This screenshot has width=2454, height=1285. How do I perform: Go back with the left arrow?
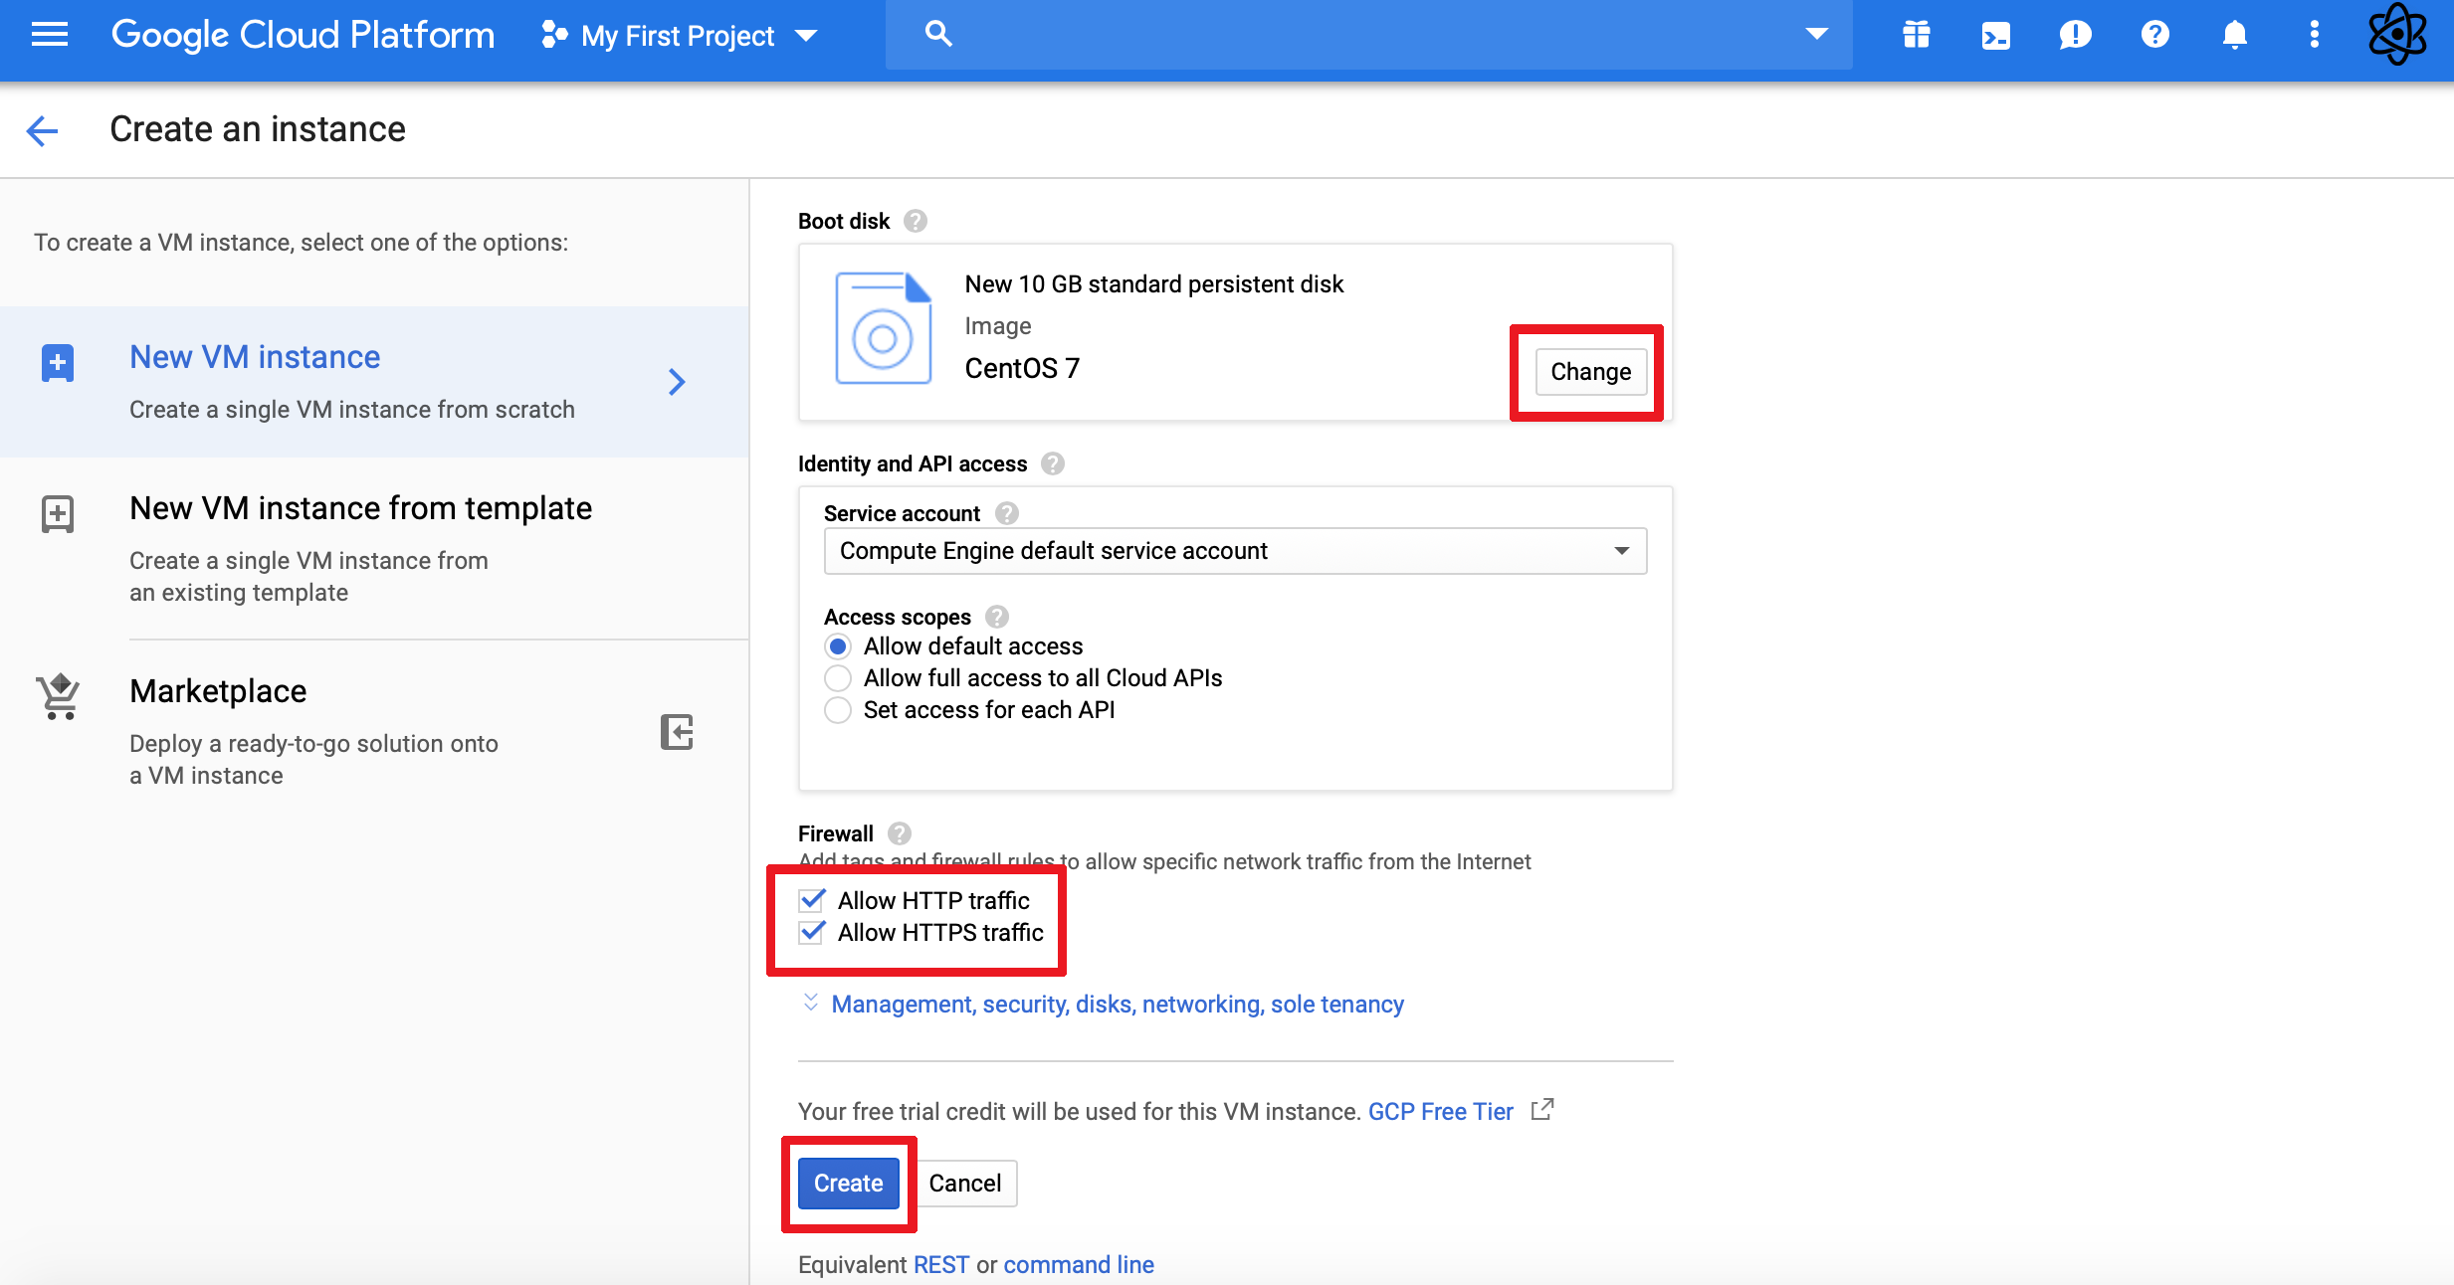42,130
